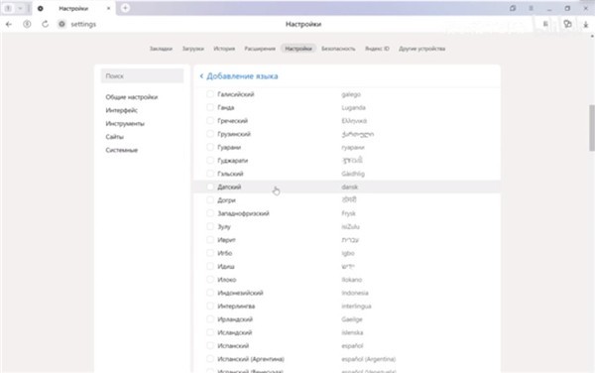Check the Датский language checkbox
Image resolution: width=595 pixels, height=373 pixels.
point(210,186)
